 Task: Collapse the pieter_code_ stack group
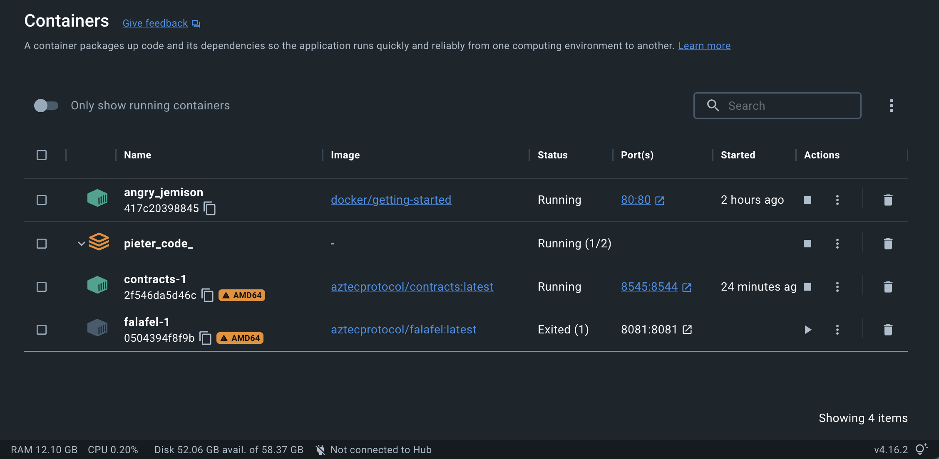(x=82, y=244)
